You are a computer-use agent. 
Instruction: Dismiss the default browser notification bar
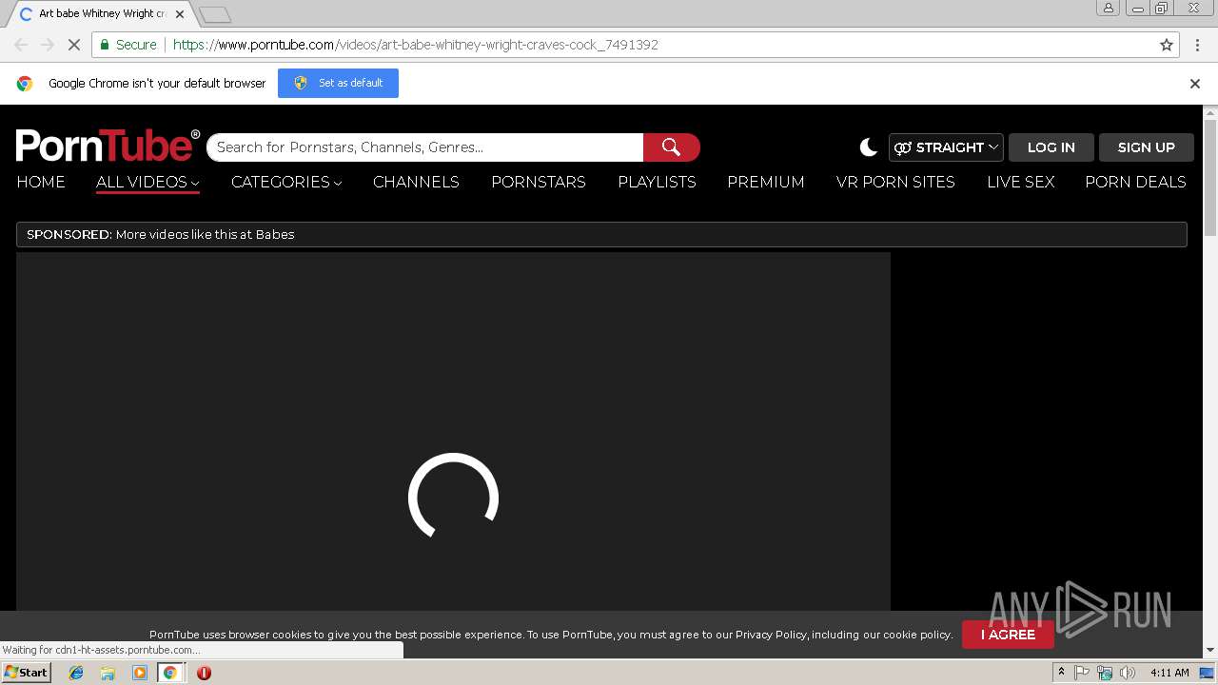(x=1195, y=84)
